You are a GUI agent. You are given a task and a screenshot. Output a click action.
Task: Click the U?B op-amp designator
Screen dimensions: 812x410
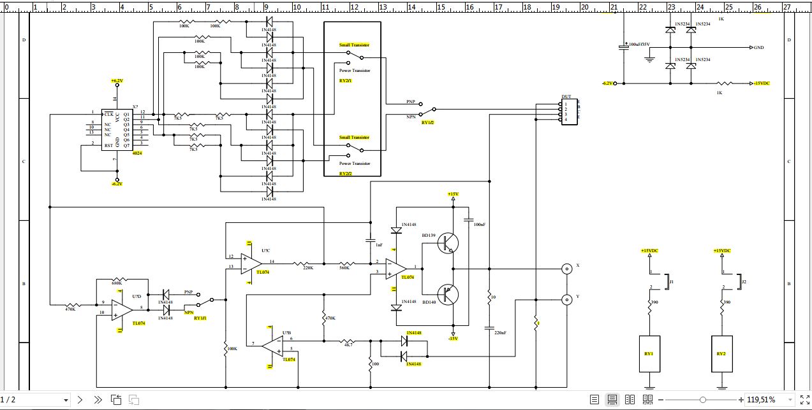point(286,332)
